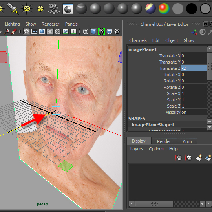
Task: Move selected layer down icon
Action: click(188, 158)
